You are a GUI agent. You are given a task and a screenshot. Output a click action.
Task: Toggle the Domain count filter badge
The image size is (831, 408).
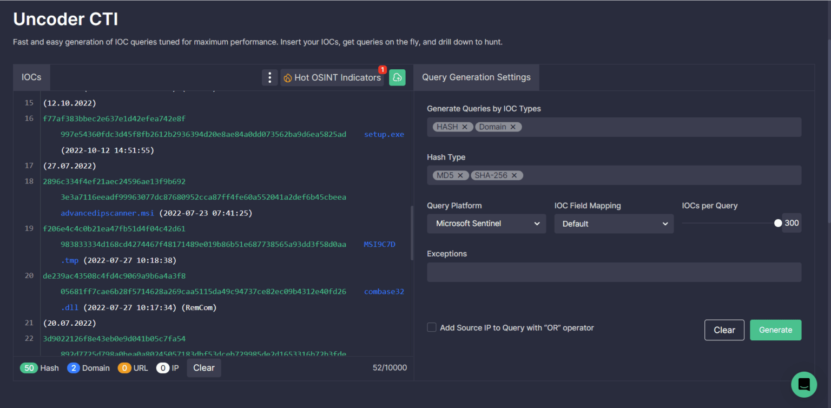pyautogui.click(x=88, y=368)
